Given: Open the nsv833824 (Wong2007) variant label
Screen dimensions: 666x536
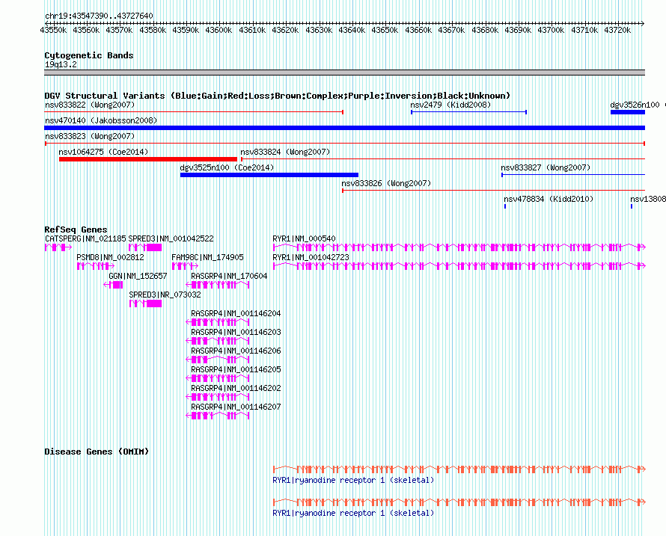Looking at the screenshot, I should click(285, 152).
